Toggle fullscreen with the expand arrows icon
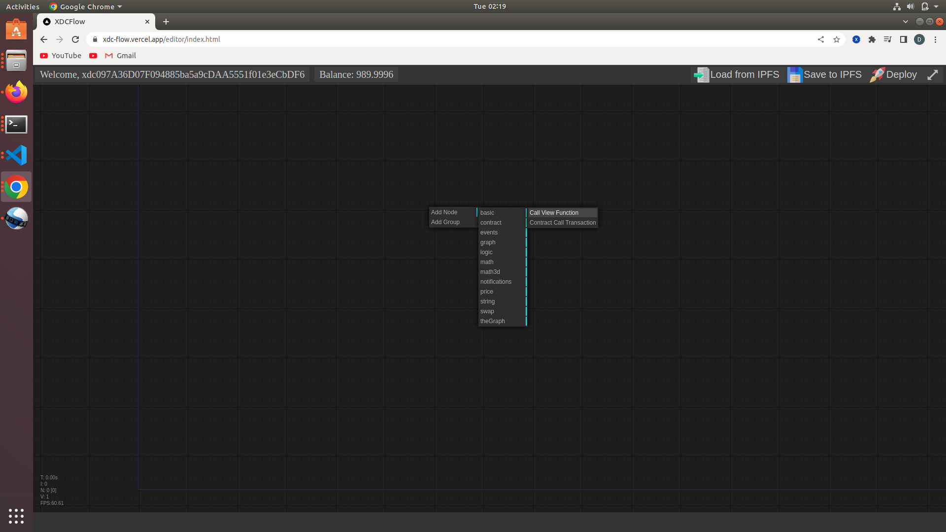946x532 pixels. 932,75
